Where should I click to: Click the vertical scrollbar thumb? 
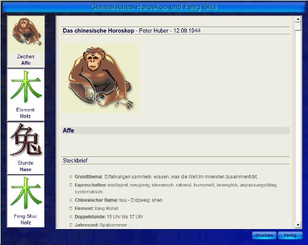(x=298, y=26)
